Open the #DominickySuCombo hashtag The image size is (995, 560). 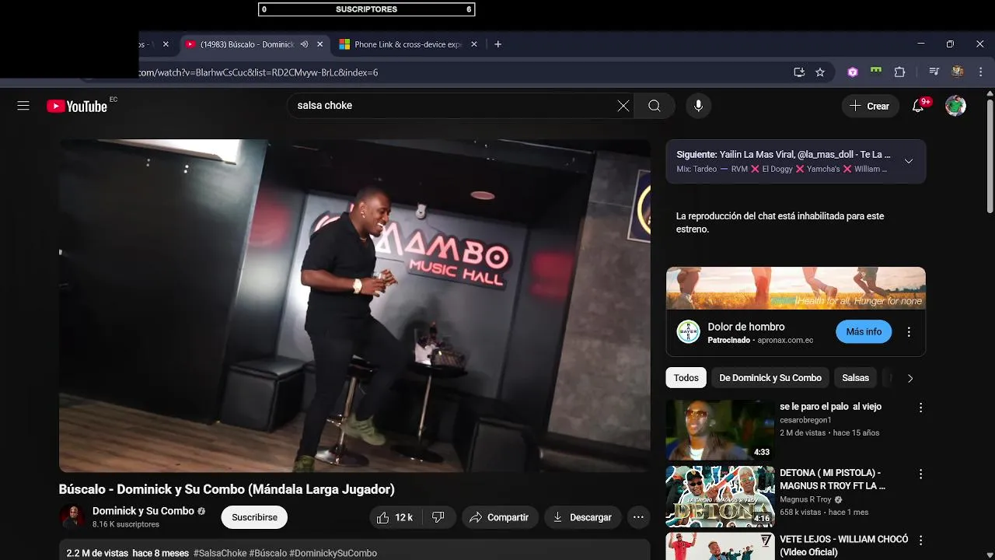click(333, 553)
